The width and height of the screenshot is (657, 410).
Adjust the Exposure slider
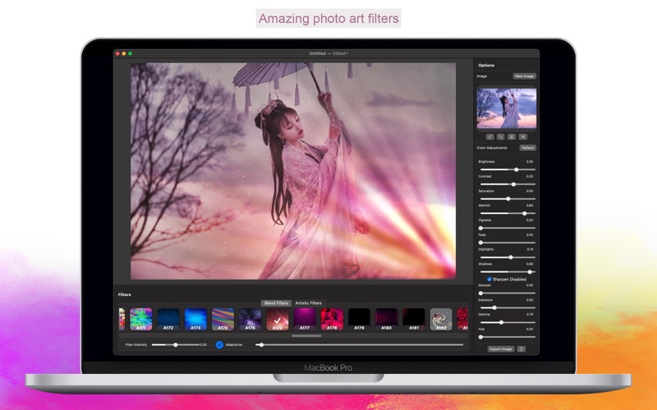click(x=508, y=307)
